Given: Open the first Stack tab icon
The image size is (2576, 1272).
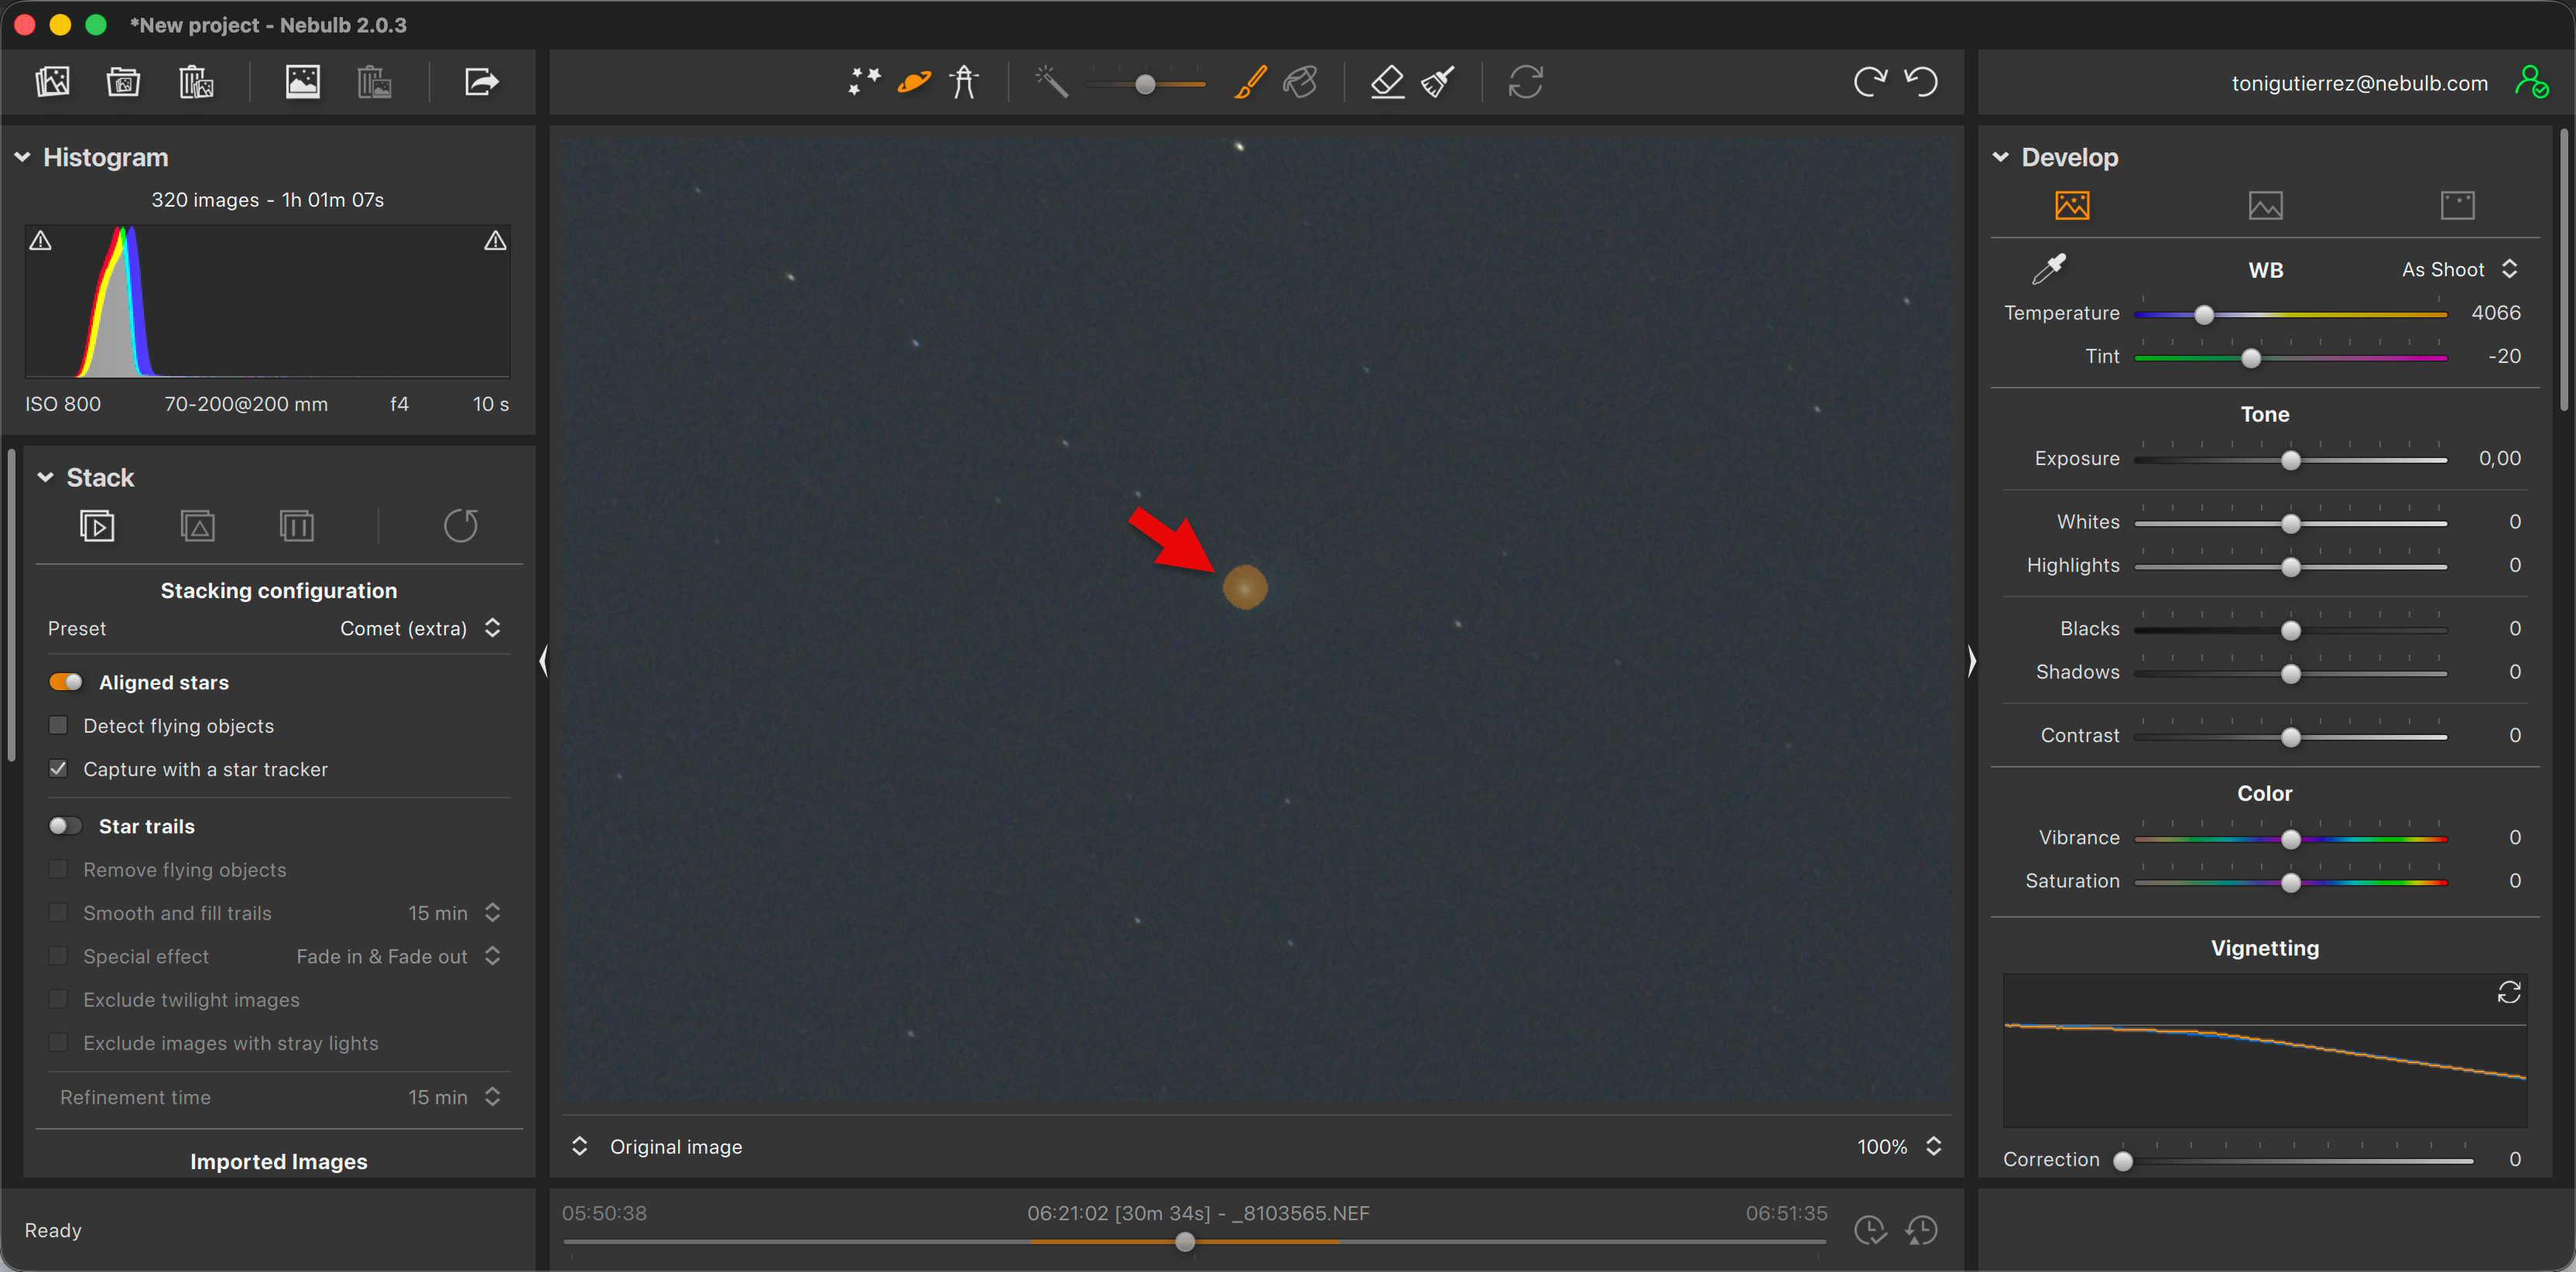Looking at the screenshot, I should [x=97, y=525].
